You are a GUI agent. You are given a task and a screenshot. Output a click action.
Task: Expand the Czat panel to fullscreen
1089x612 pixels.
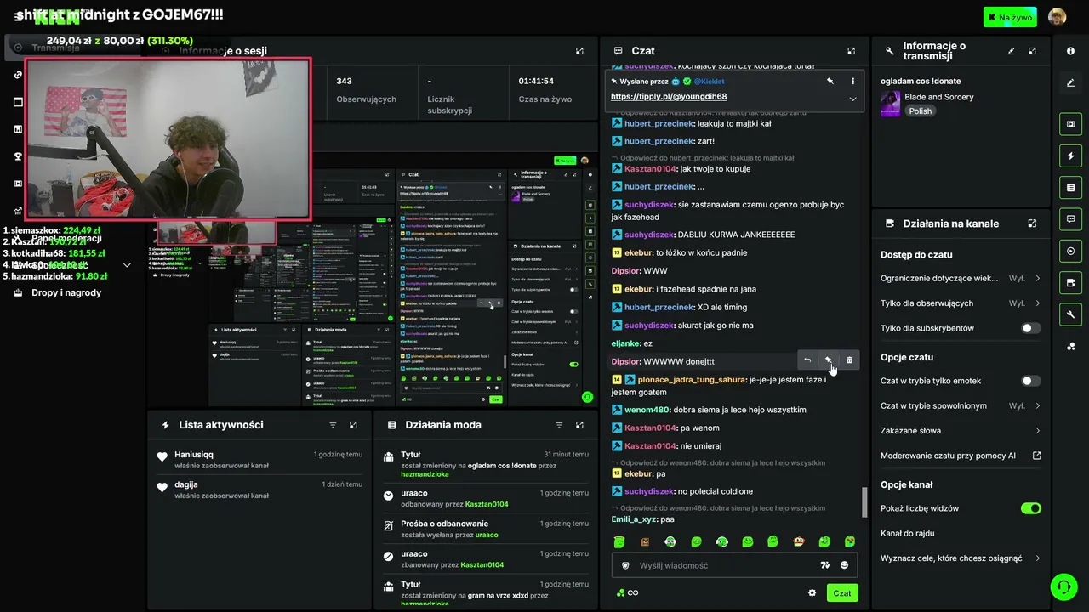pos(851,51)
